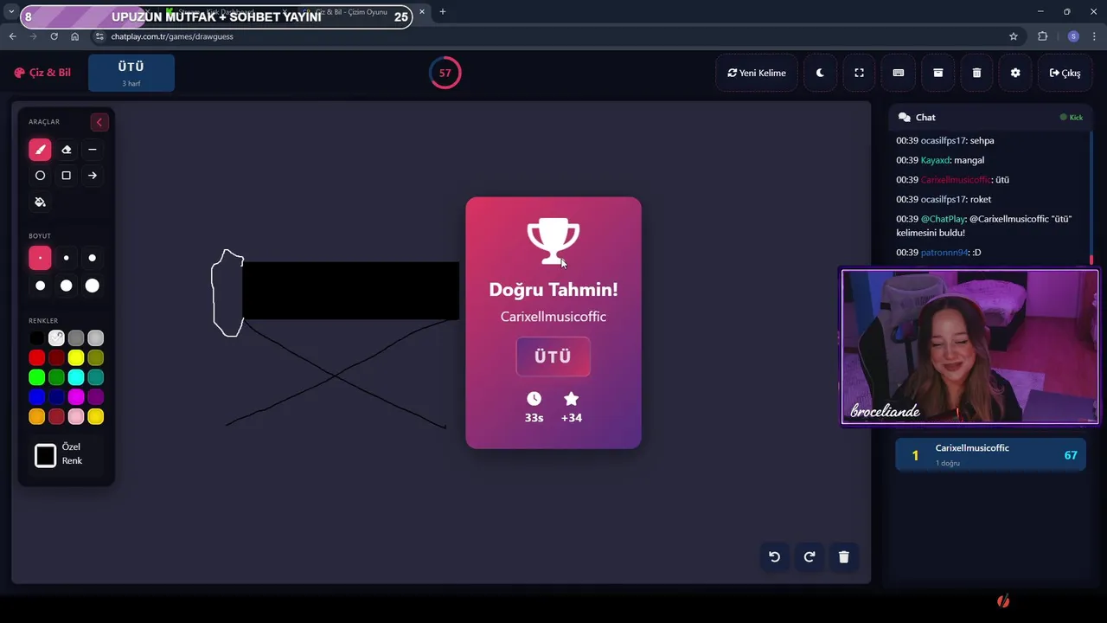Click the Yeni Kelime button
The height and width of the screenshot is (623, 1107).
[757, 73]
